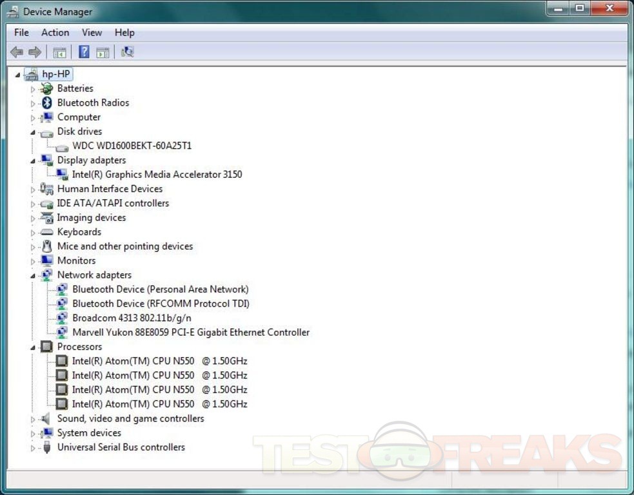Screen dimensions: 634x495
Task: Click the blue Help toolbar icon
Action: [84, 52]
